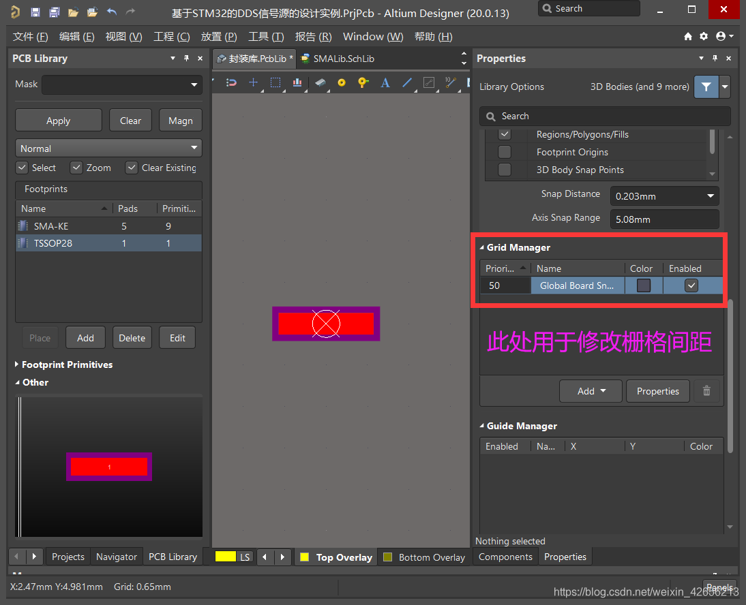746x605 pixels.
Task: Enable Footprint Origins snapping checkbox
Action: pos(505,152)
